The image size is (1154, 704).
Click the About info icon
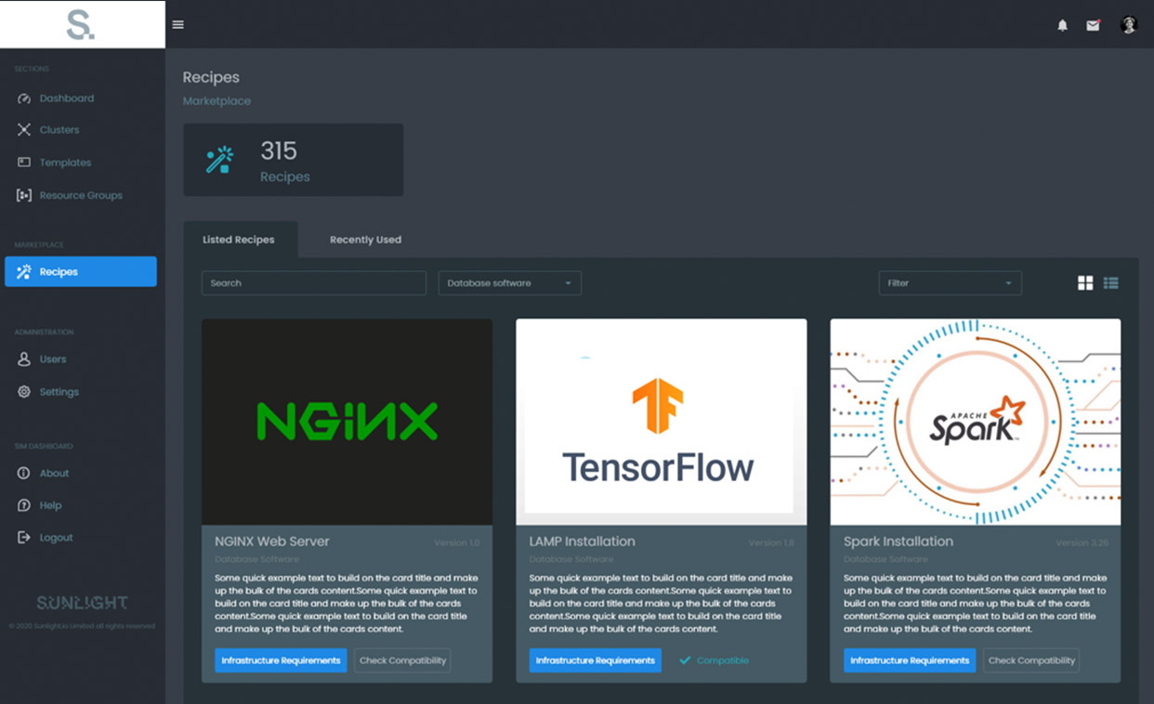[x=24, y=474]
